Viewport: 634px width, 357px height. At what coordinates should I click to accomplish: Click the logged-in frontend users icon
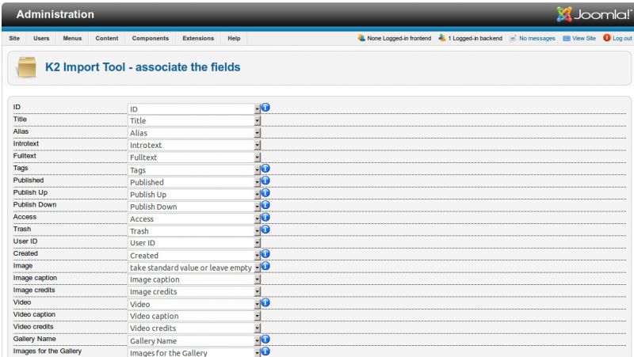click(x=361, y=38)
